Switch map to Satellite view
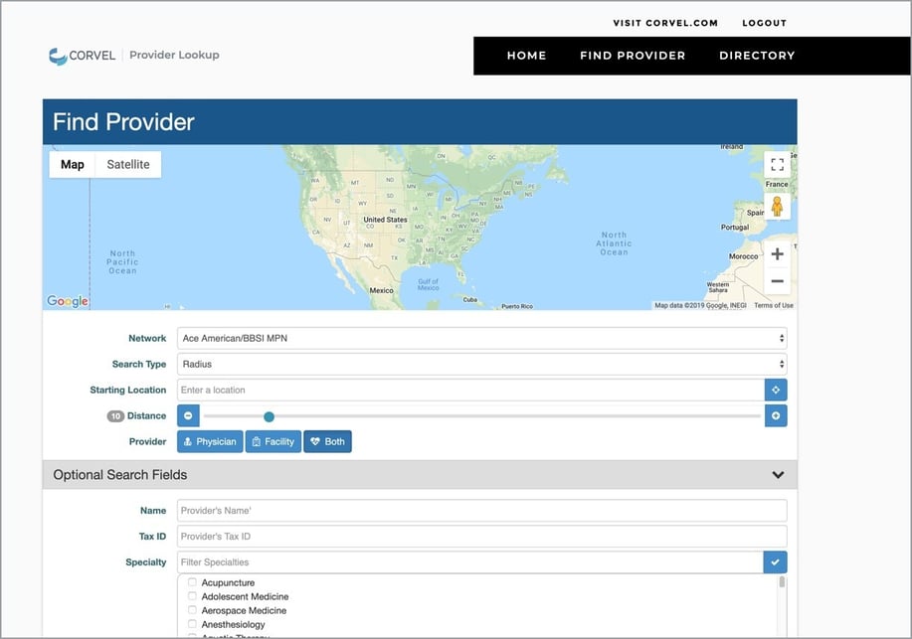 point(128,164)
